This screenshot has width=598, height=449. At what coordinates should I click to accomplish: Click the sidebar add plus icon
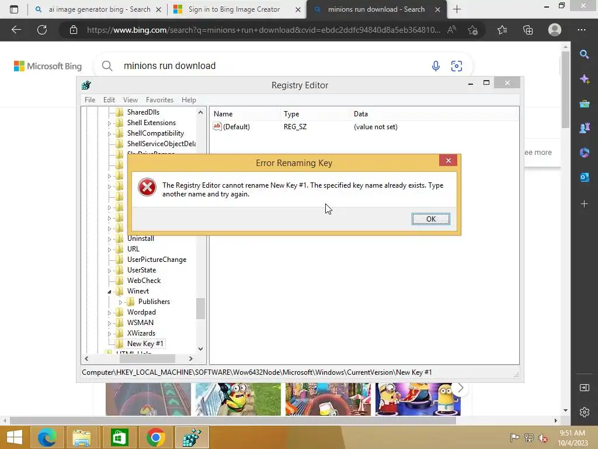tap(584, 204)
